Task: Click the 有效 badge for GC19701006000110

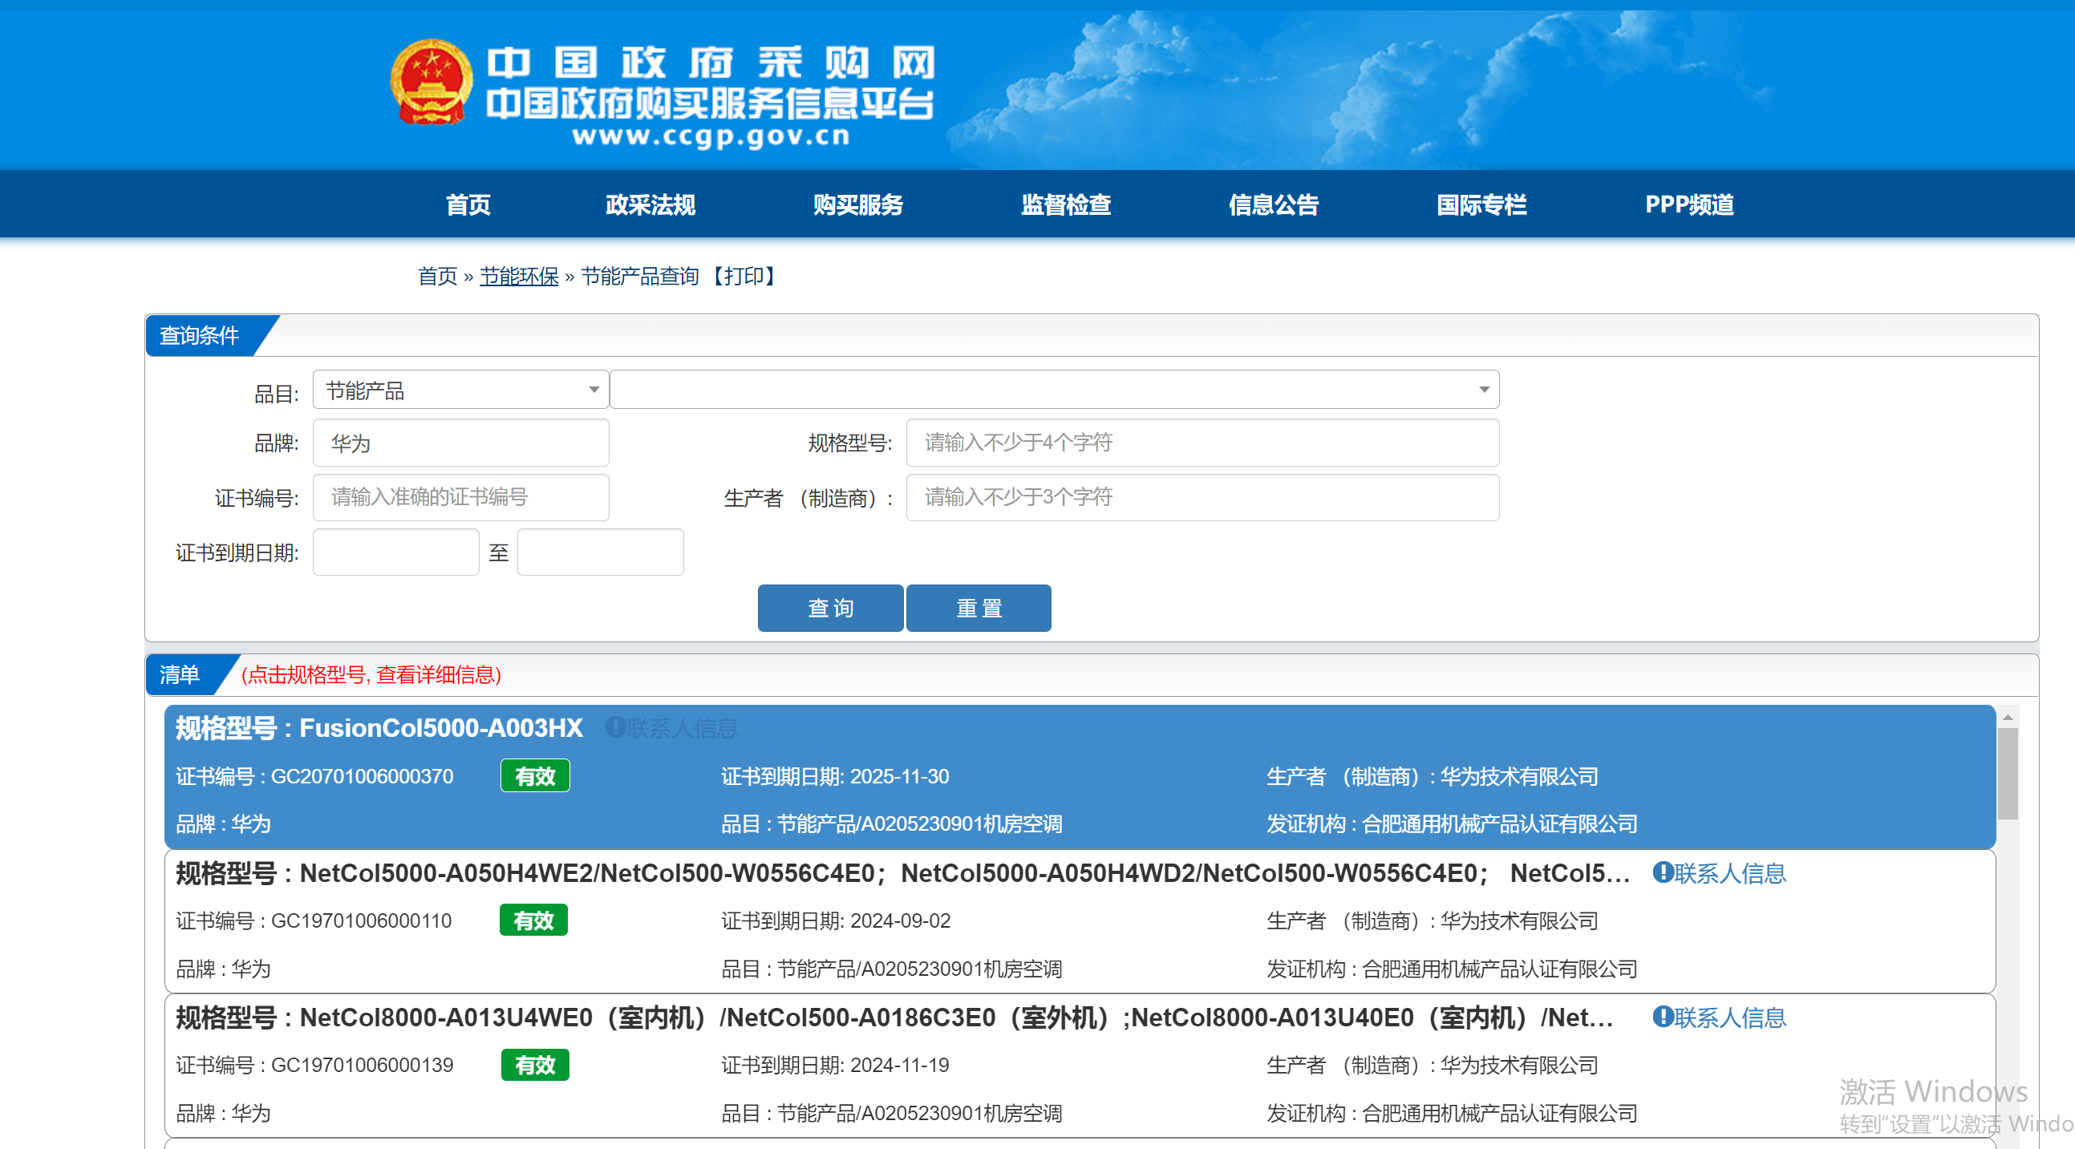Action: pos(533,920)
